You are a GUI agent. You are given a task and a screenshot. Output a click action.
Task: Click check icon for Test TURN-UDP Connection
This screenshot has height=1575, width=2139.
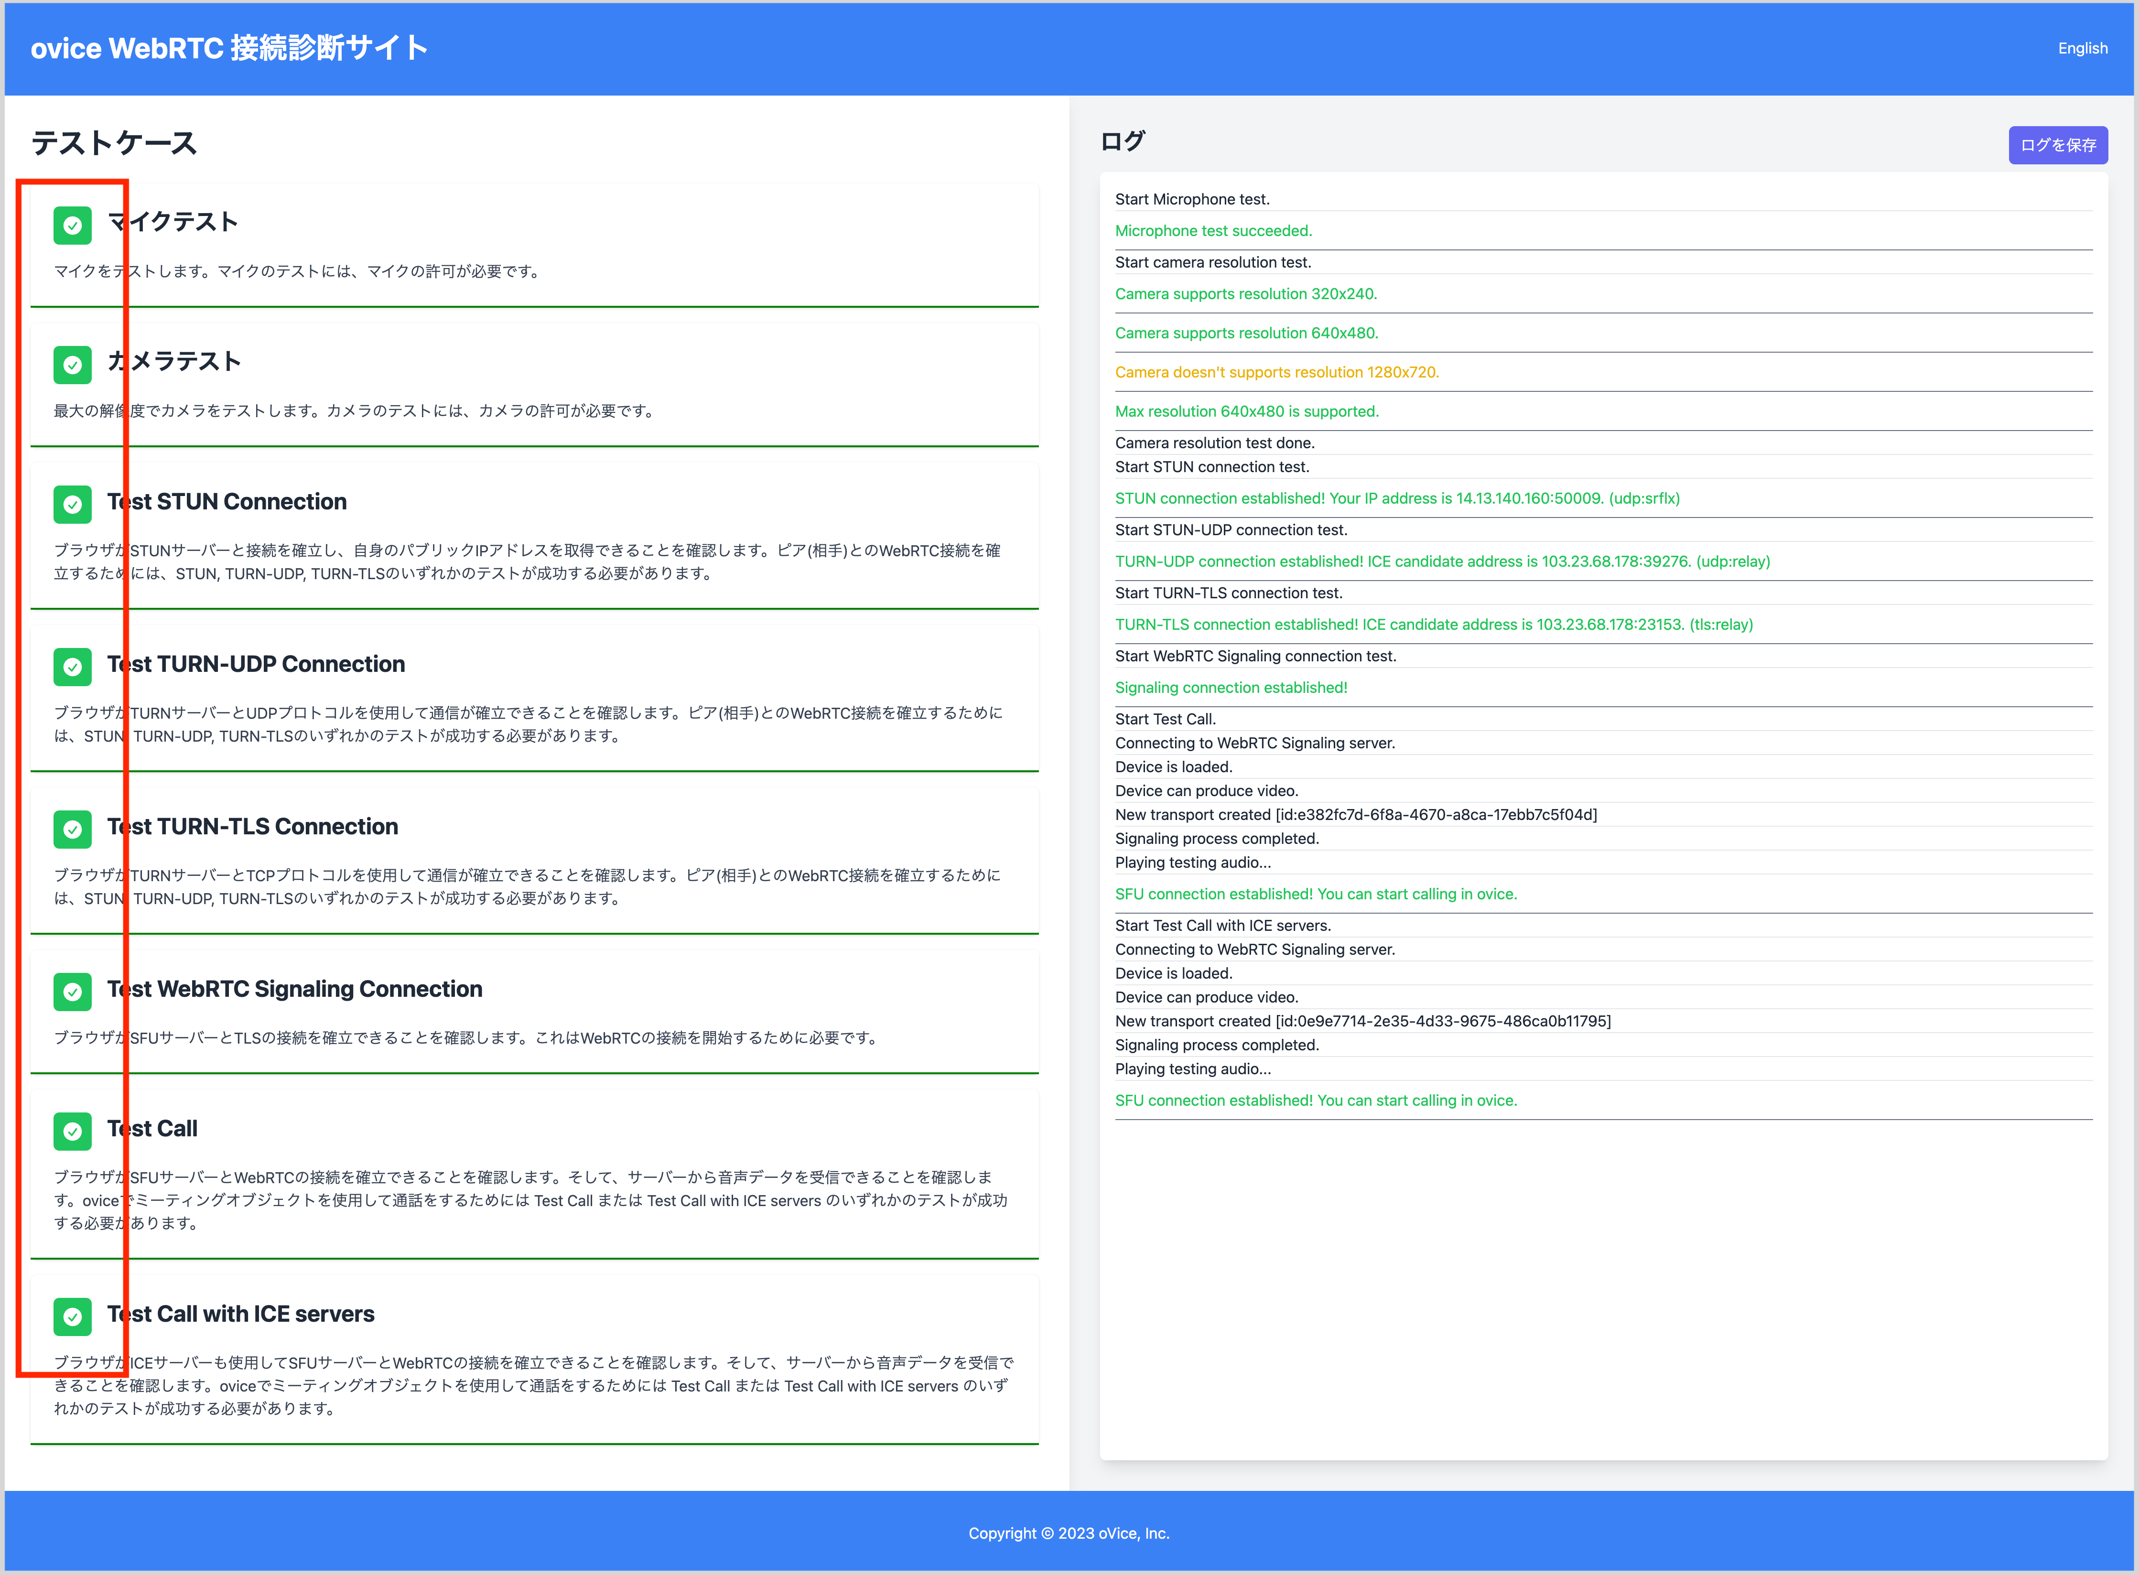click(73, 668)
